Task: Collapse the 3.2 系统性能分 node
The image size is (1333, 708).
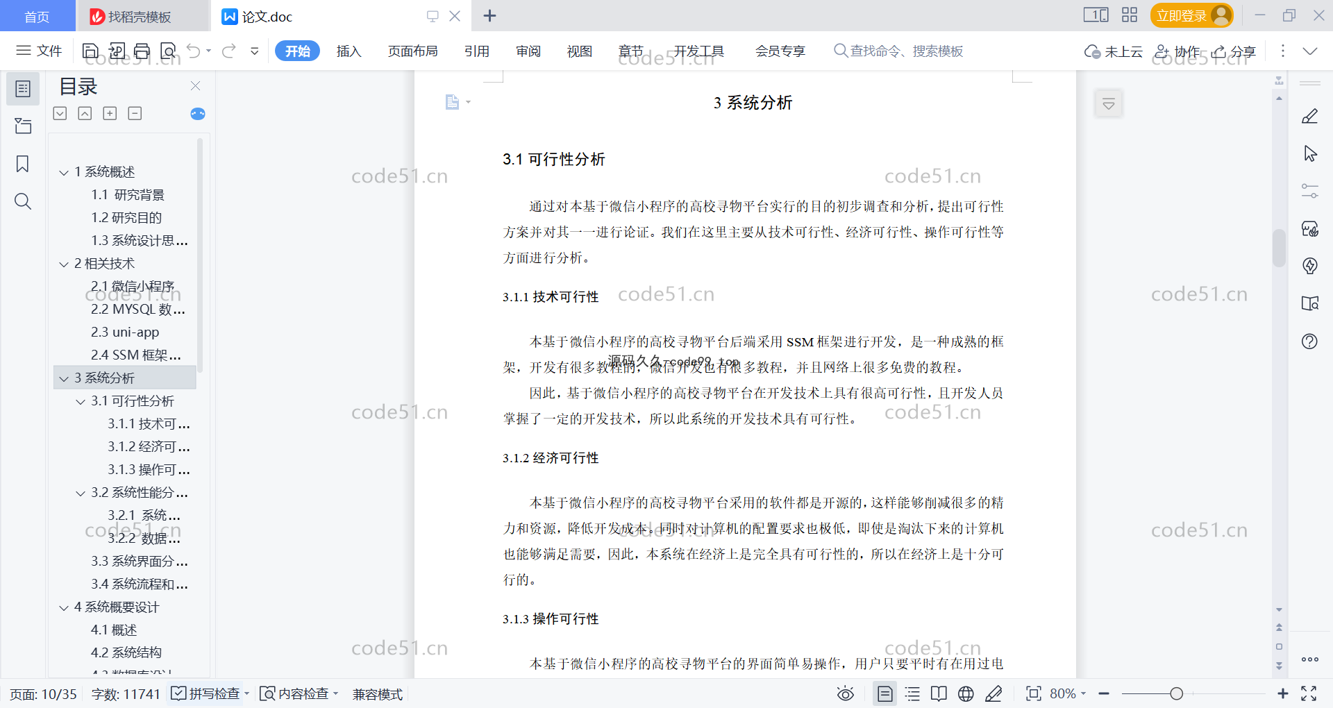Action: tap(81, 493)
